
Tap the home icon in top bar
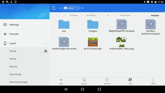(x=60, y=8)
